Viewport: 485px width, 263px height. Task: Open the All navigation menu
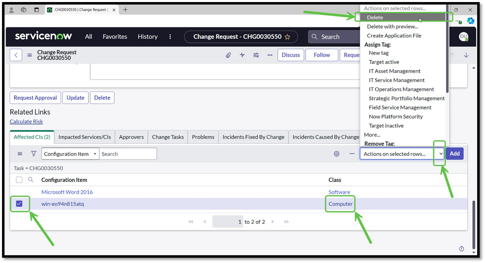[x=88, y=37]
